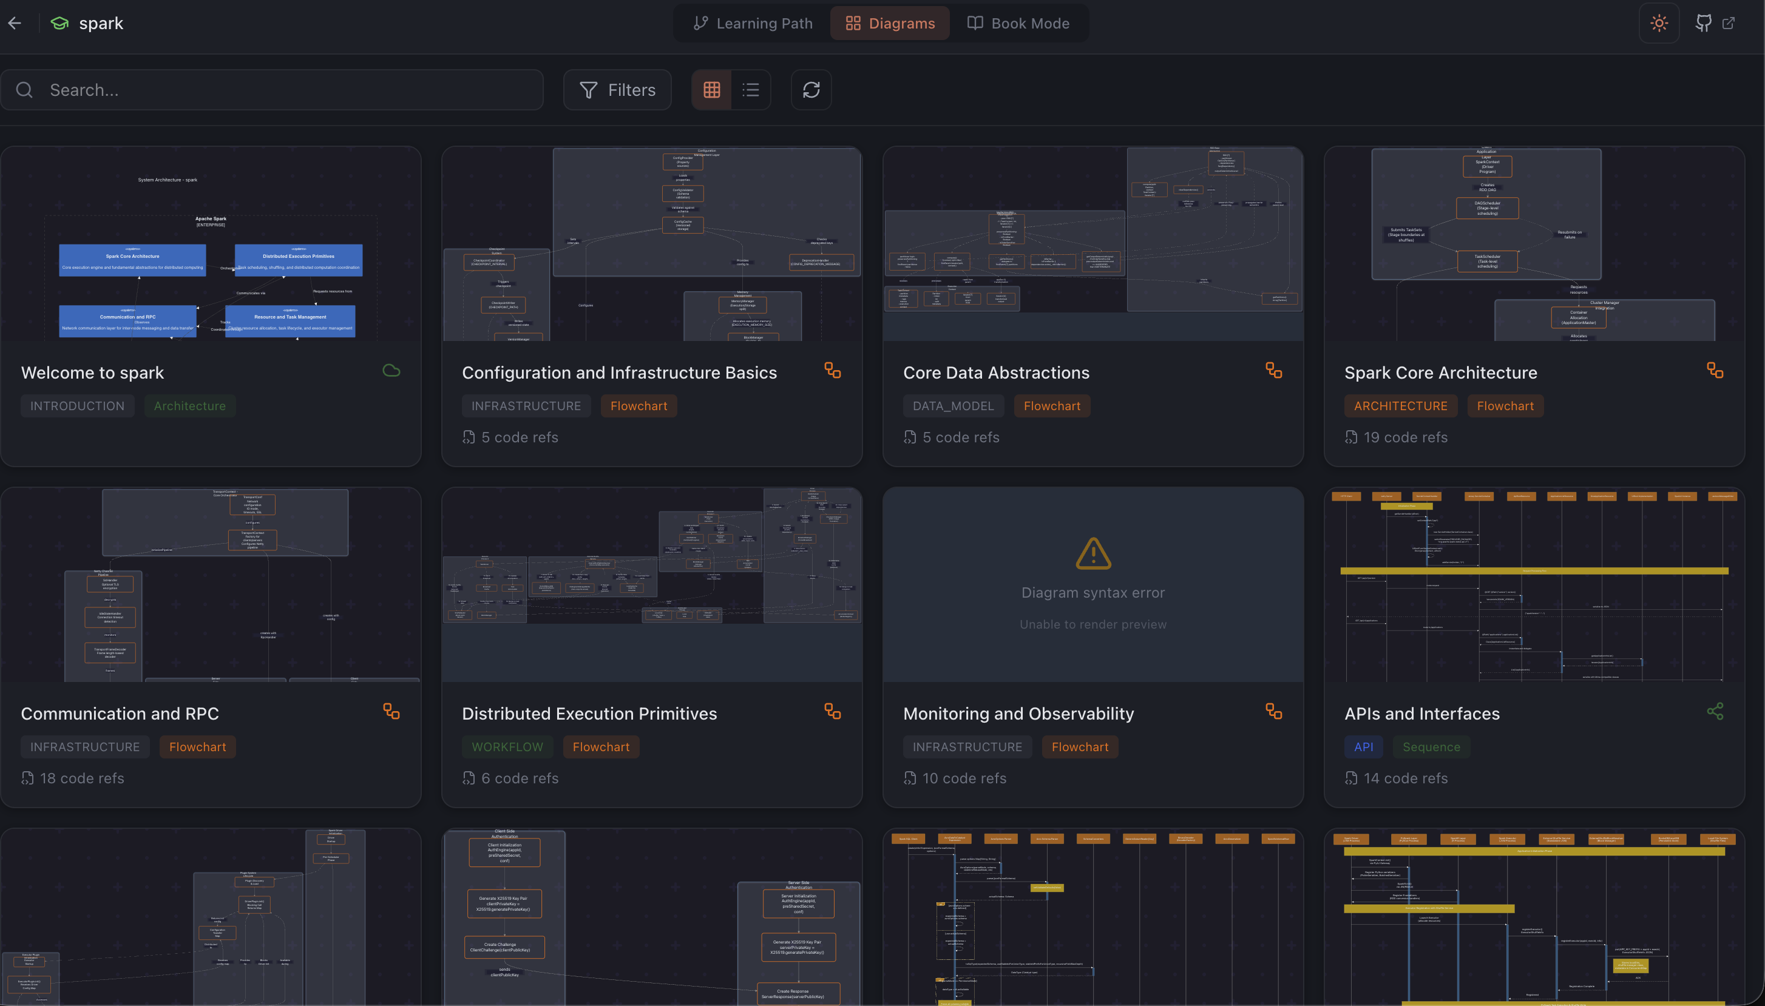Click flowchart icon on Core Data Abstractions card

coord(1273,370)
